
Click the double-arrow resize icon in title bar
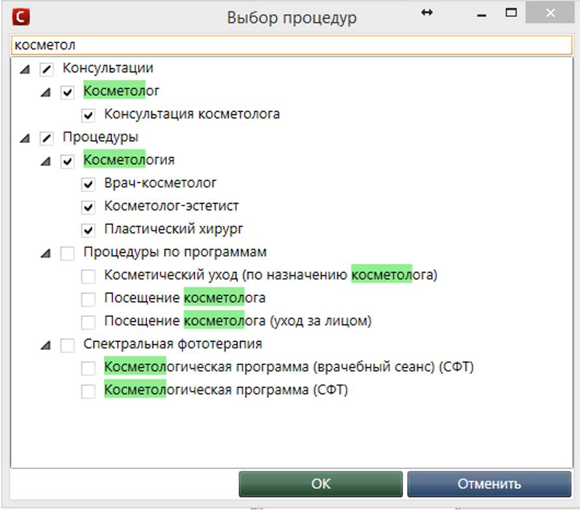(x=427, y=13)
